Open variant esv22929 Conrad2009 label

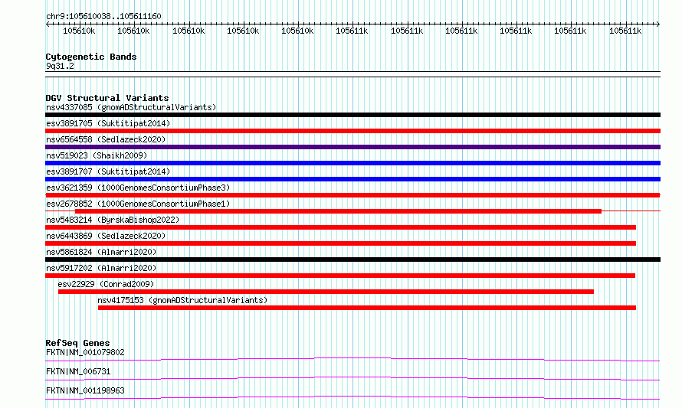pos(106,284)
